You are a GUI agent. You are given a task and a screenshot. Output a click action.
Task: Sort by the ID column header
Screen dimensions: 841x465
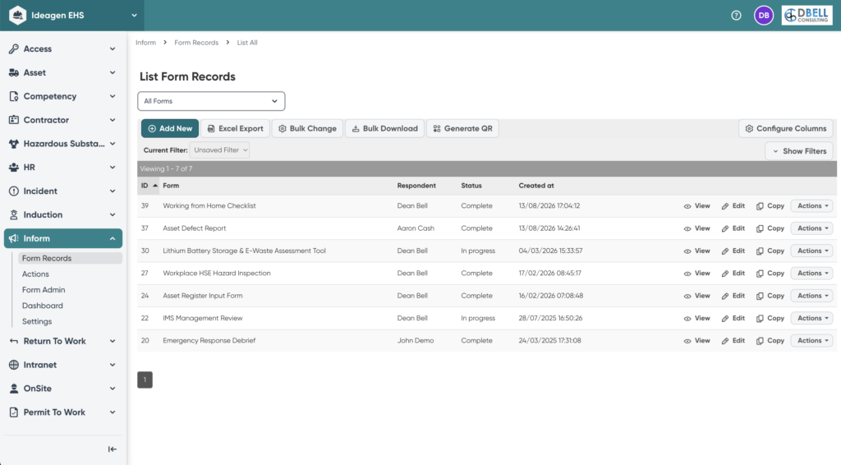pos(149,186)
